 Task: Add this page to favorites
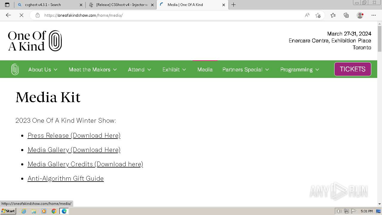(x=318, y=15)
